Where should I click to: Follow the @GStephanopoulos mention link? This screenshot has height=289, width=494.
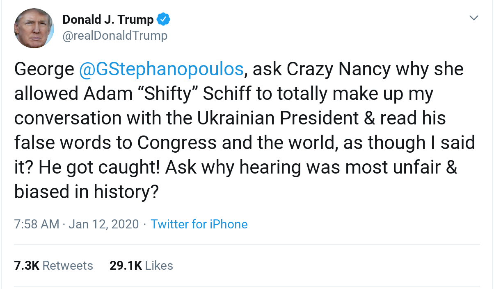point(161,69)
